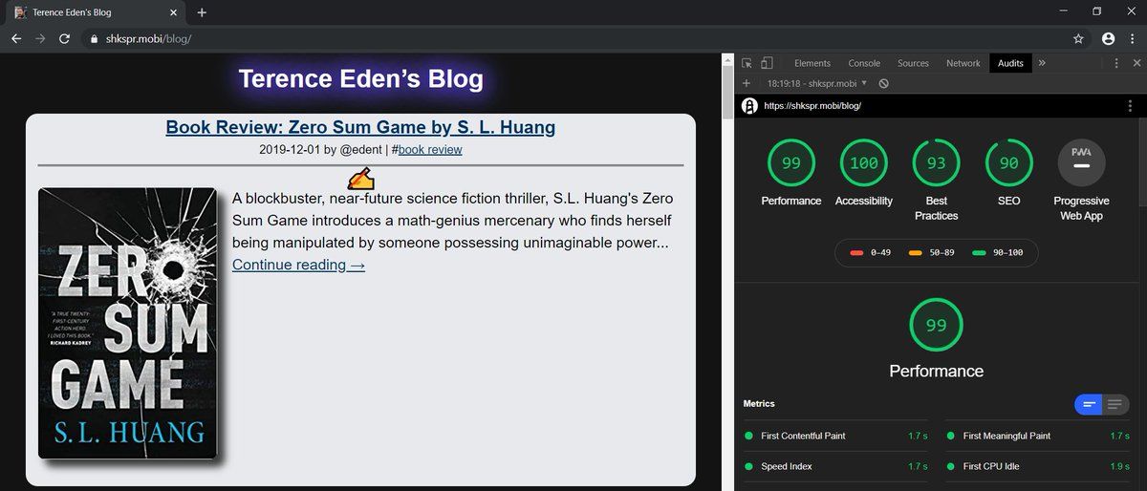Activate the inspect element picker icon

747,63
